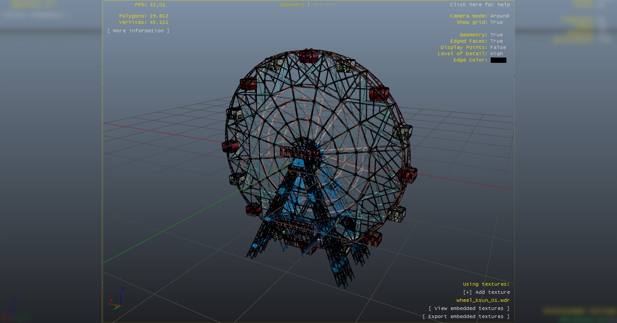
Task: Select the wheel_ksun_01.wdr texture entry
Action: pos(483,300)
